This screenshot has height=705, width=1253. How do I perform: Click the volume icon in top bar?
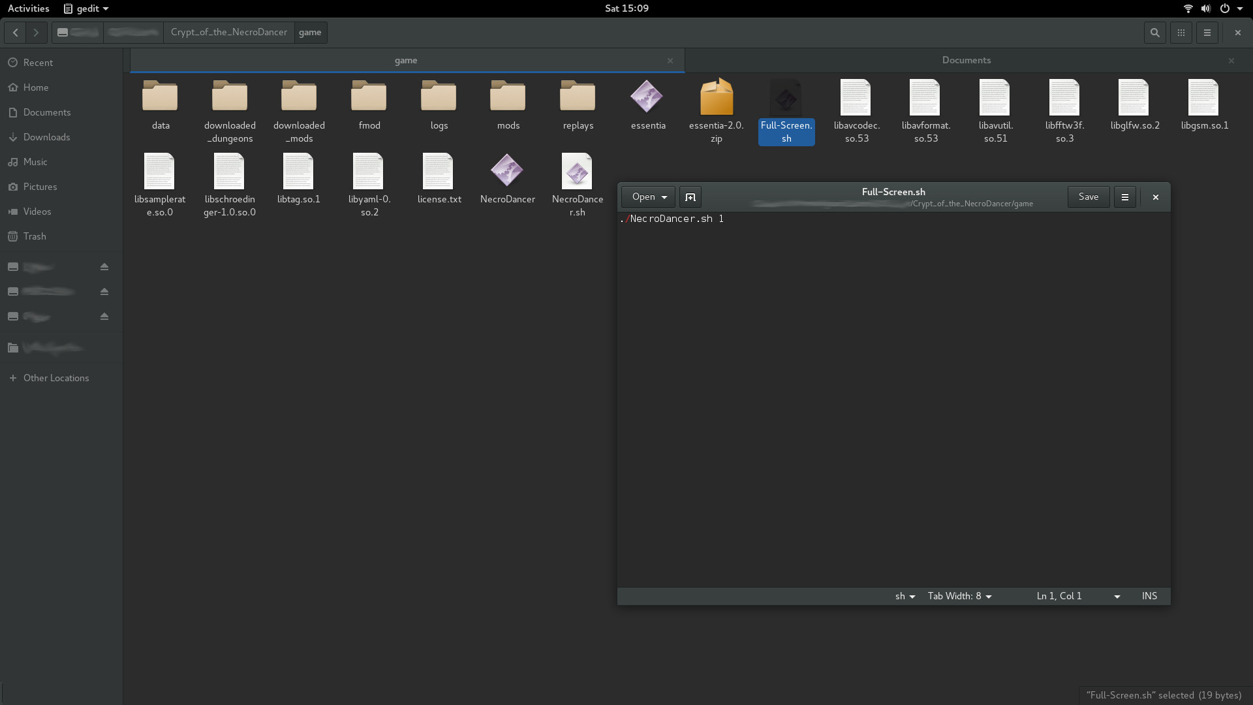(1206, 8)
